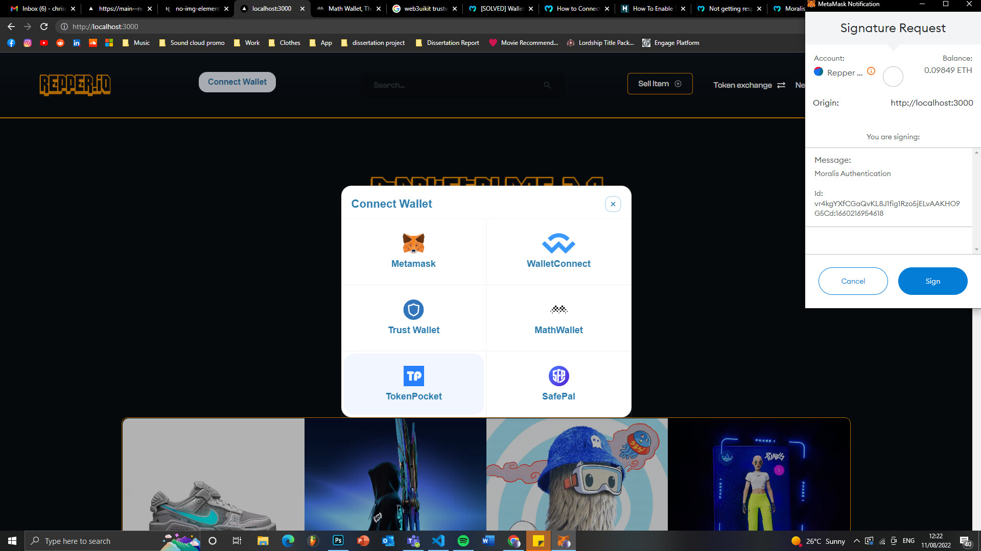981x551 pixels.
Task: Open the Reddit bookmark icon
Action: tap(60, 43)
